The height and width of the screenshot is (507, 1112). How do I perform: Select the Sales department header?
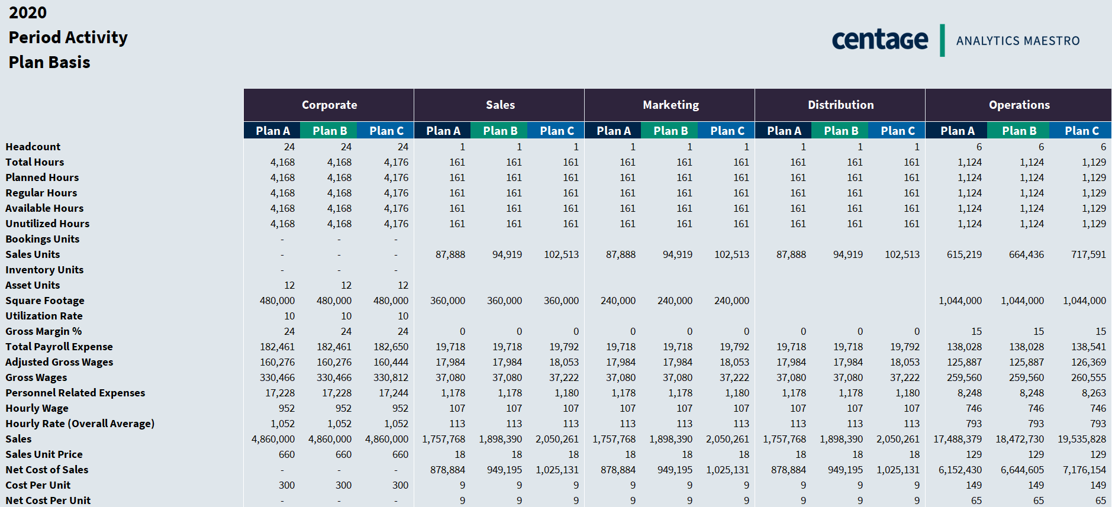click(x=500, y=105)
